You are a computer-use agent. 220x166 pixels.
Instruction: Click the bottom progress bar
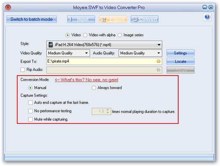coord(109,157)
